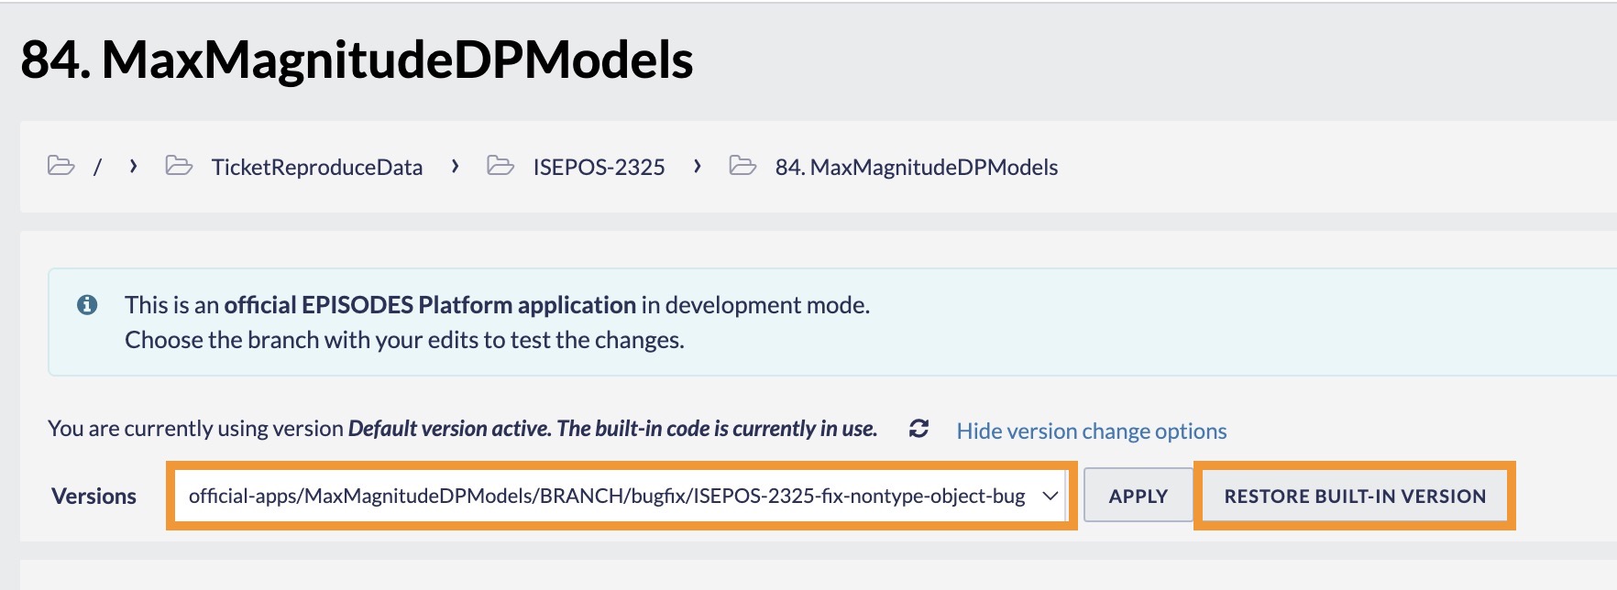The width and height of the screenshot is (1617, 590).
Task: Click the chevron after TicketReproduceData
Action: pos(455,166)
